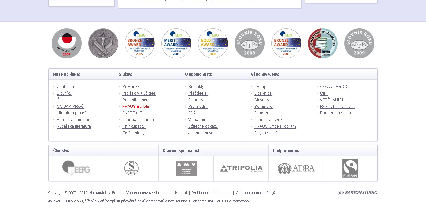
Task: Click the Merit Award 2005 medal
Action: coord(176,43)
